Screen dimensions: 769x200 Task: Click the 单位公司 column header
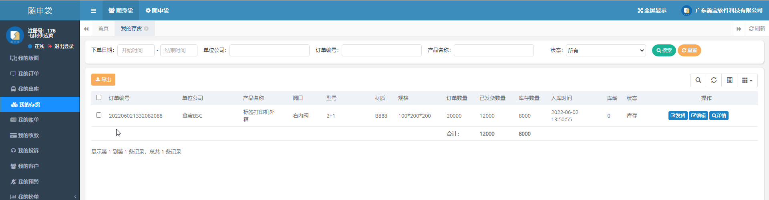[x=193, y=98]
